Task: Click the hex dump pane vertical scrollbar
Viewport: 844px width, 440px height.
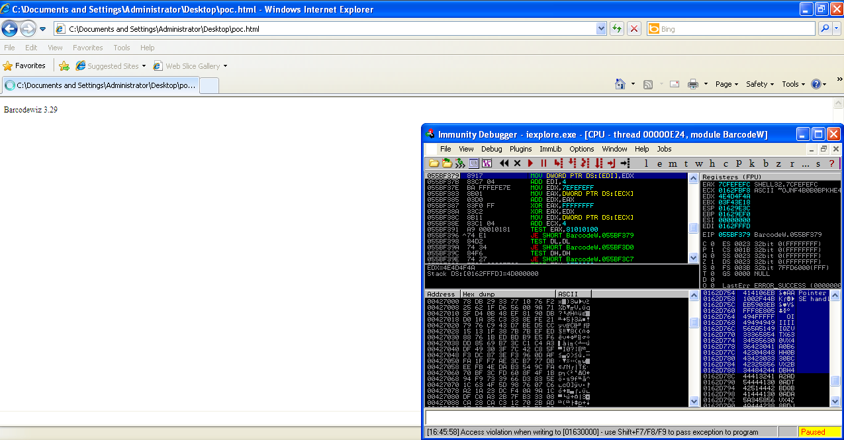Action: (694, 347)
